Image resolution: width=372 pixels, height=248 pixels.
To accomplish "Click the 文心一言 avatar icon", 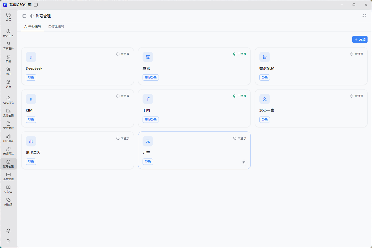I will point(265,99).
